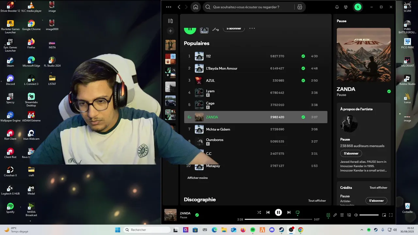Image resolution: width=418 pixels, height=235 pixels.
Task: Collapse the list with Afficher moins
Action: [198, 178]
